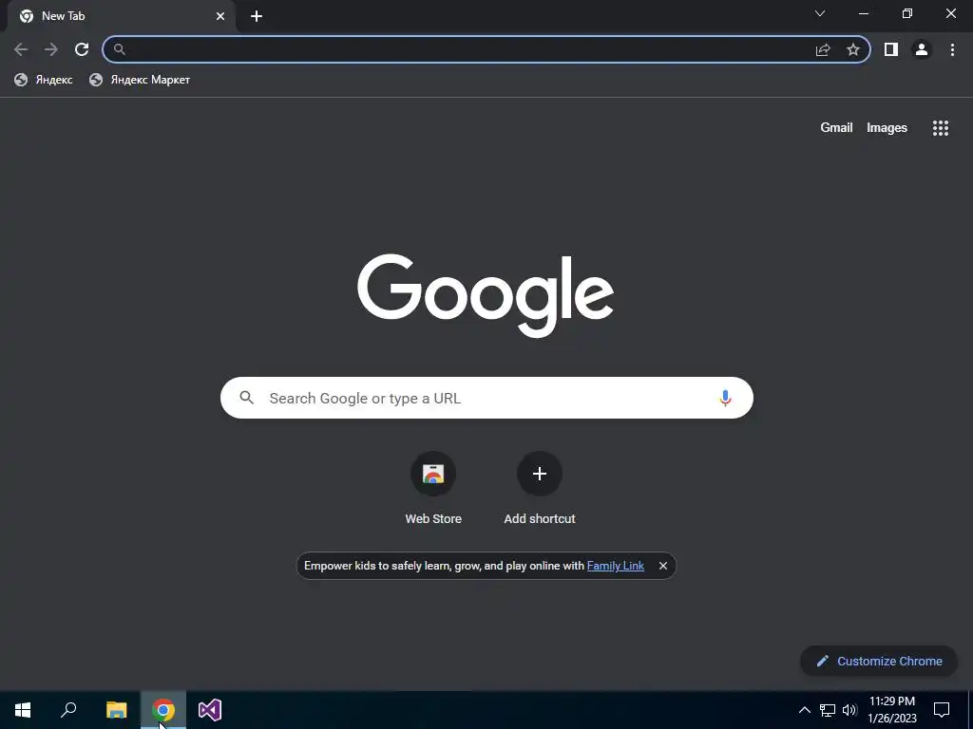973x729 pixels.
Task: Follow the Family Link hyperlink
Action: [x=615, y=566]
